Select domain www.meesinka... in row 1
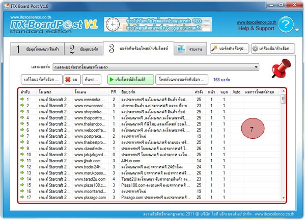The height and width of the screenshot is (220, 306). click(x=90, y=100)
